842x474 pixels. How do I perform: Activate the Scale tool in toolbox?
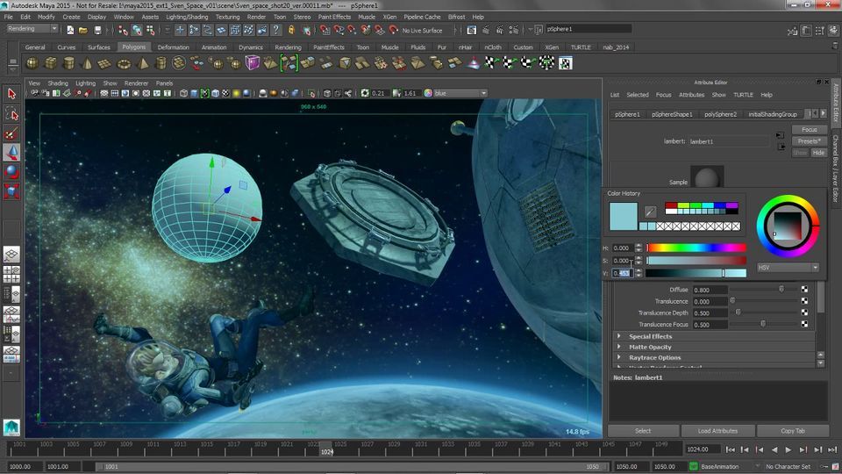pos(11,191)
